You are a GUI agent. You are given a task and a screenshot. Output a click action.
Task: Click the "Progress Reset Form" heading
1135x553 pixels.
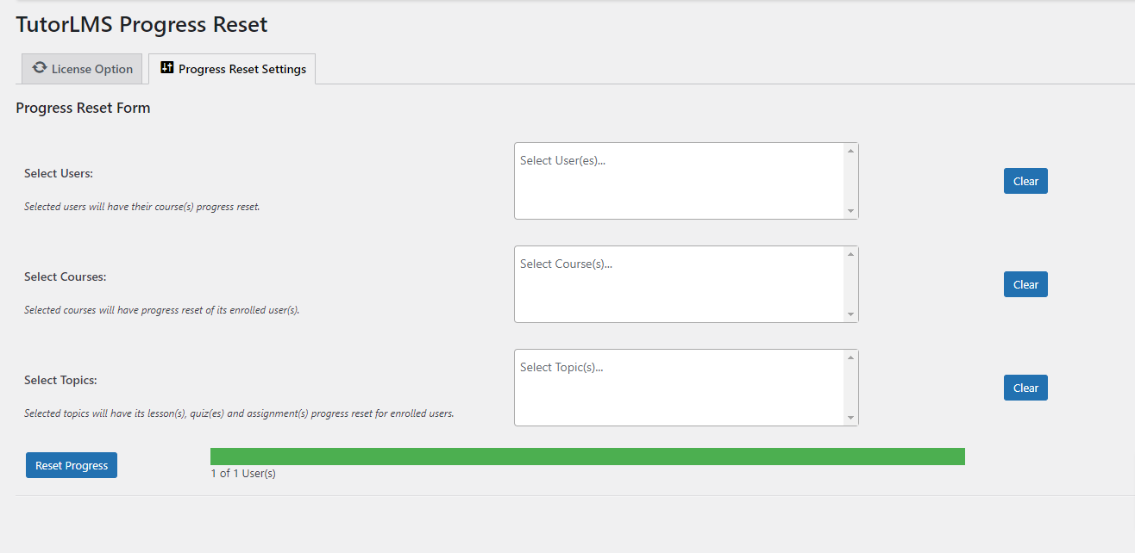coord(83,108)
